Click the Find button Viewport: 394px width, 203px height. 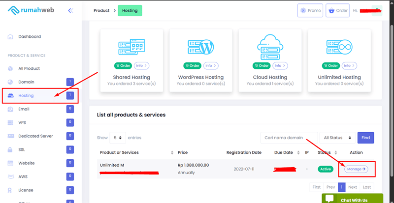[x=365, y=138]
